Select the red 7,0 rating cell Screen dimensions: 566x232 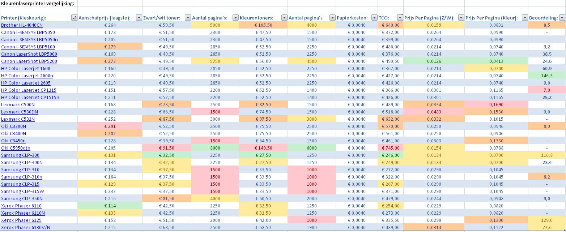546,90
